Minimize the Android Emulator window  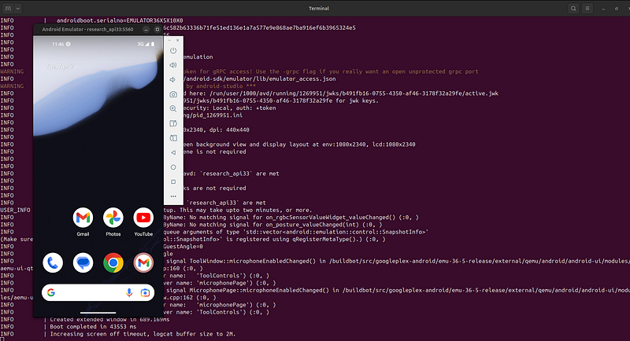pos(146,29)
